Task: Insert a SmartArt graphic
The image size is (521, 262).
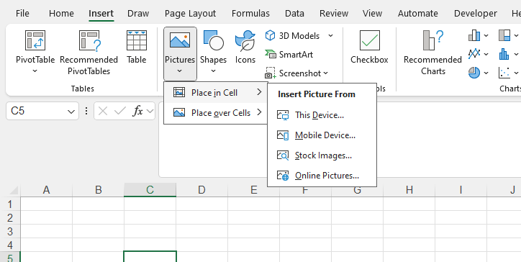Action: (x=289, y=54)
